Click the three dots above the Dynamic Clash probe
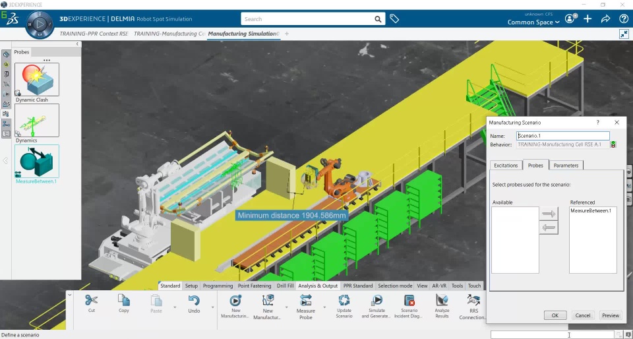This screenshot has width=633, height=339. click(47, 60)
